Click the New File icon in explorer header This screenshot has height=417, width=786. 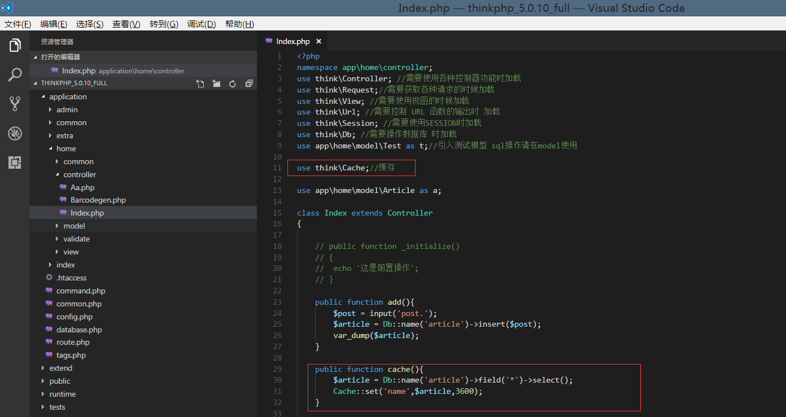[x=200, y=84]
